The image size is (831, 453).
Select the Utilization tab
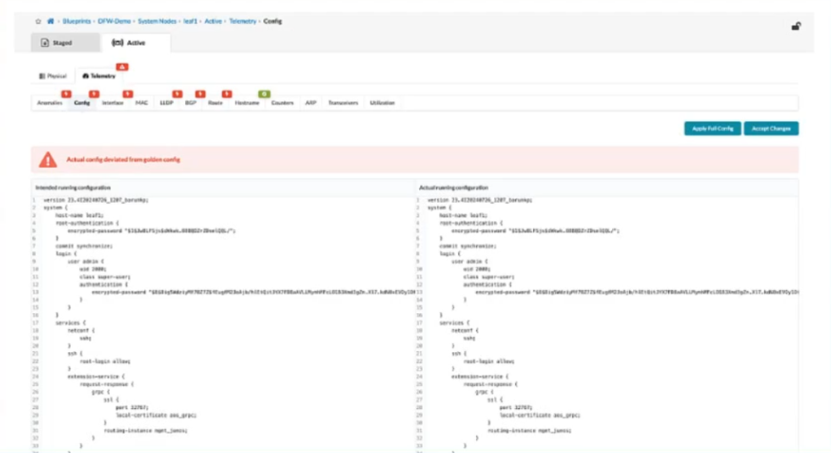(x=383, y=103)
